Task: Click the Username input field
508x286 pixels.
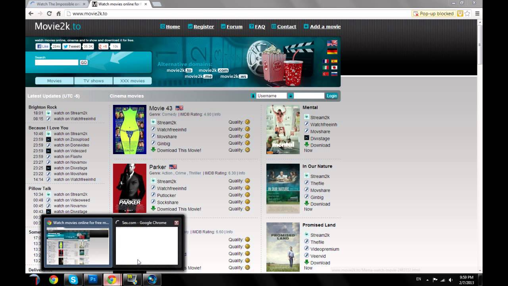Action: coord(271,96)
